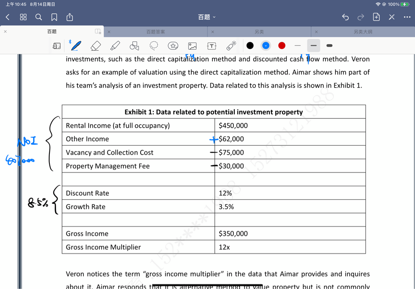This screenshot has width=415, height=289.
Task: Undo the last stroke
Action: coord(345,17)
